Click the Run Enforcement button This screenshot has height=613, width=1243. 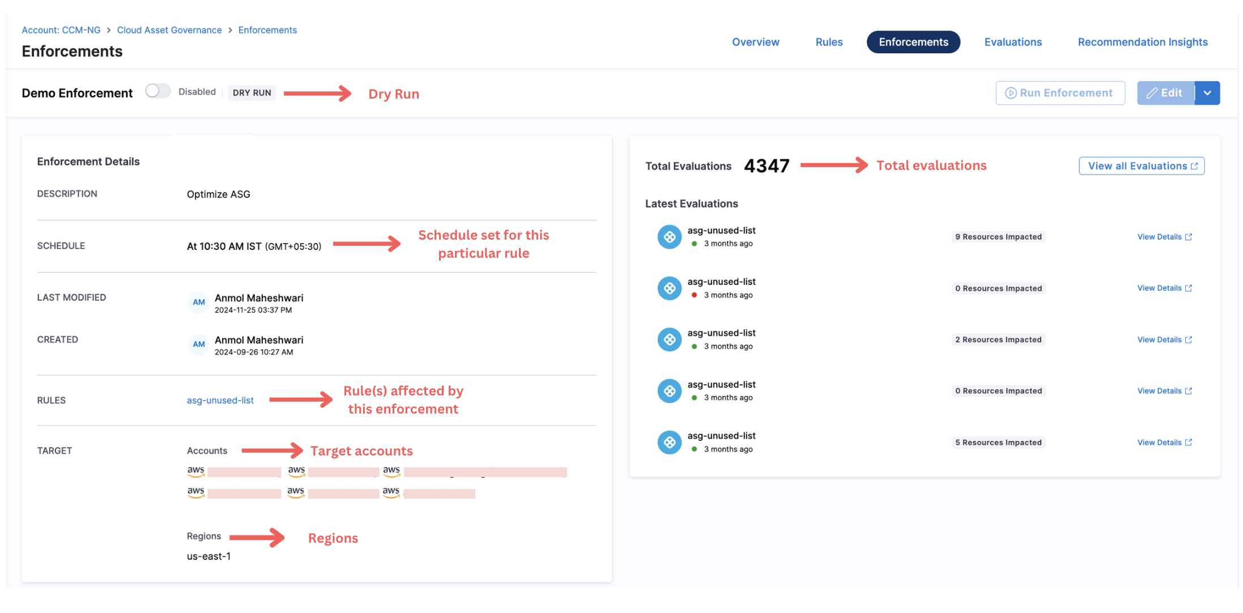pyautogui.click(x=1060, y=93)
